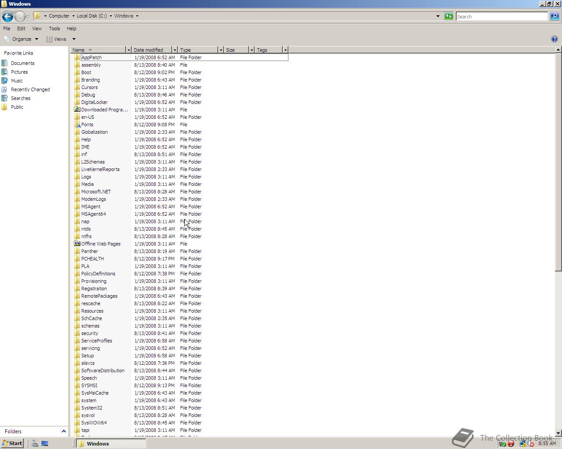Open the Edit menu
The height and width of the screenshot is (449, 562).
coord(21,29)
